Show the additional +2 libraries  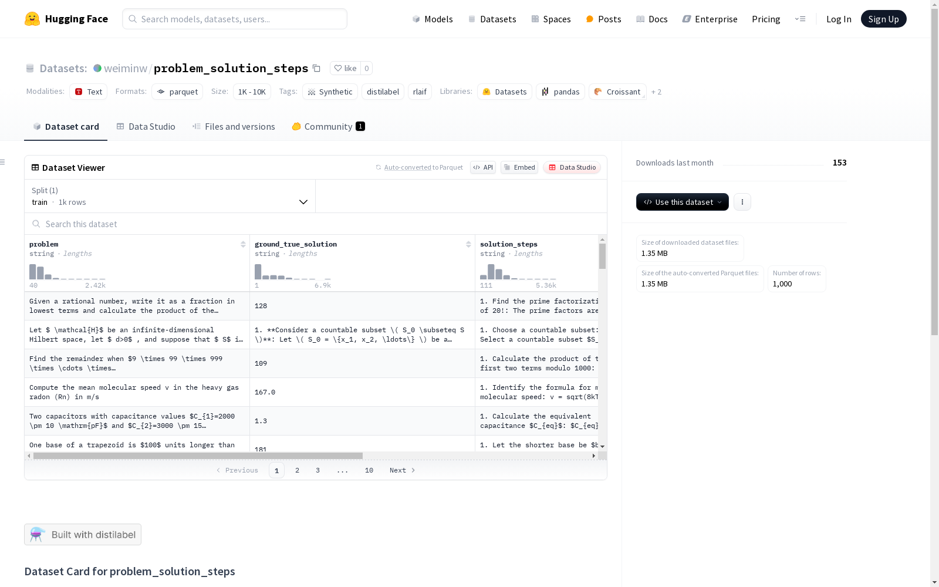click(656, 92)
